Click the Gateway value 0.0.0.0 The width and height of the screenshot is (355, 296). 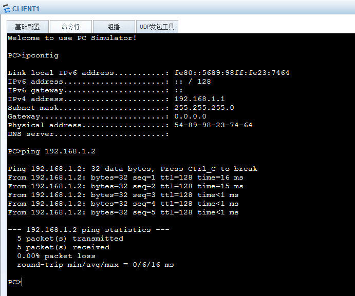pos(191,116)
